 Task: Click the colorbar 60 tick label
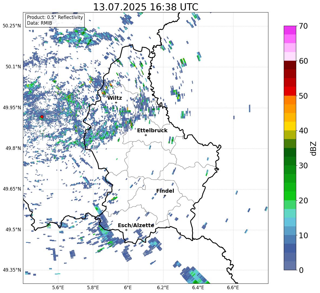pos(303,61)
